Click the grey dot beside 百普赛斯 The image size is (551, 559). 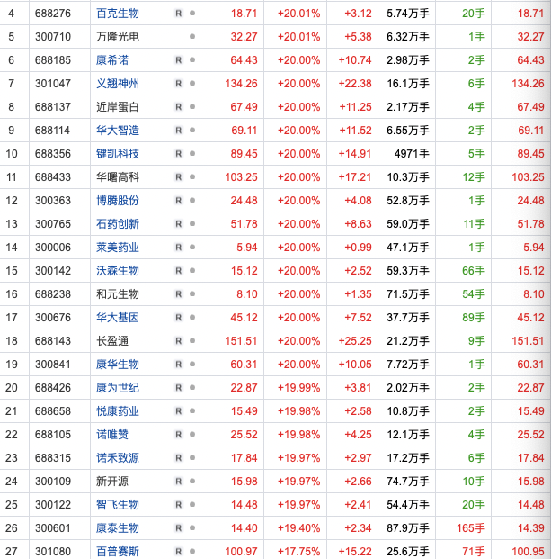pyautogui.click(x=192, y=551)
